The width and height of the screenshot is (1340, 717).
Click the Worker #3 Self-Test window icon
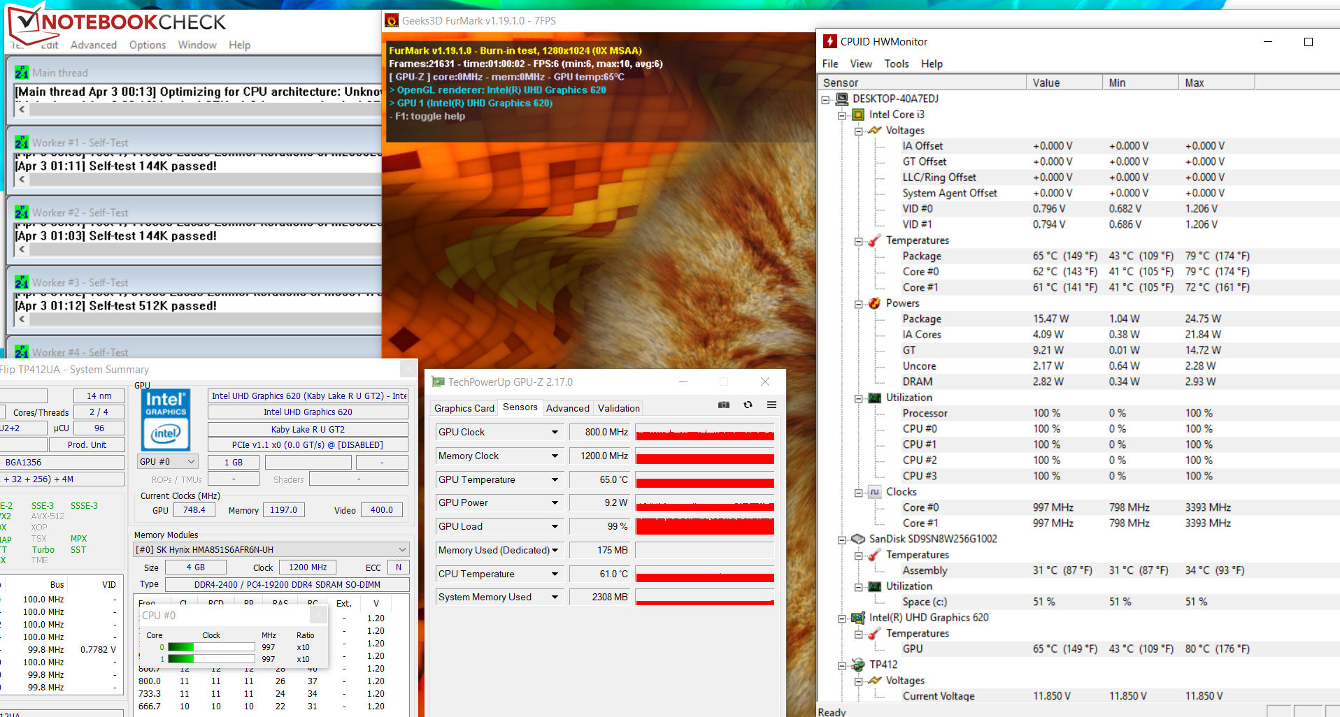coord(22,282)
